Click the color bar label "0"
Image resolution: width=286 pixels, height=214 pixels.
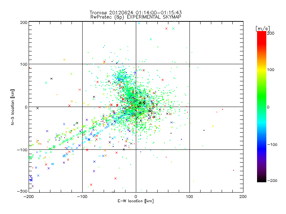(x=268, y=107)
